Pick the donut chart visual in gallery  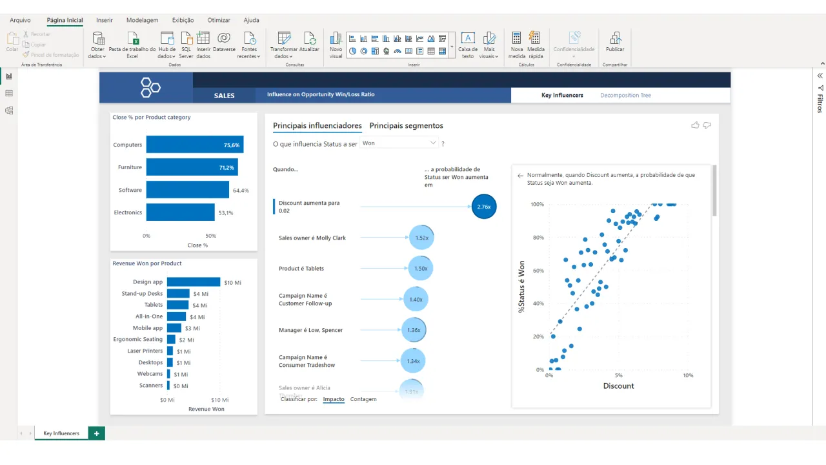click(364, 51)
